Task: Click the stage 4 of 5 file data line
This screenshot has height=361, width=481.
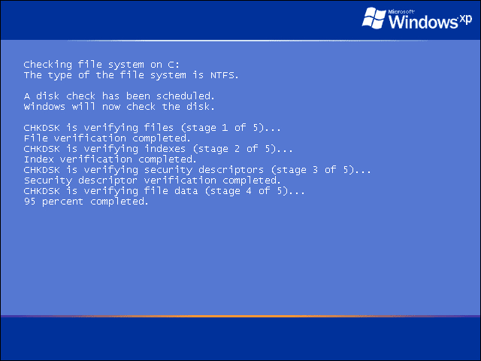Action: tap(164, 191)
